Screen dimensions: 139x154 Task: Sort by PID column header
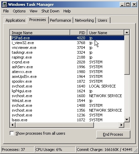point(79,33)
